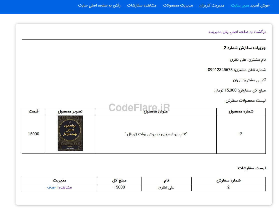Open برگشت به صفحه اصلی پنل مدیریت link
This screenshot has height=215, width=279.
pos(238,32)
